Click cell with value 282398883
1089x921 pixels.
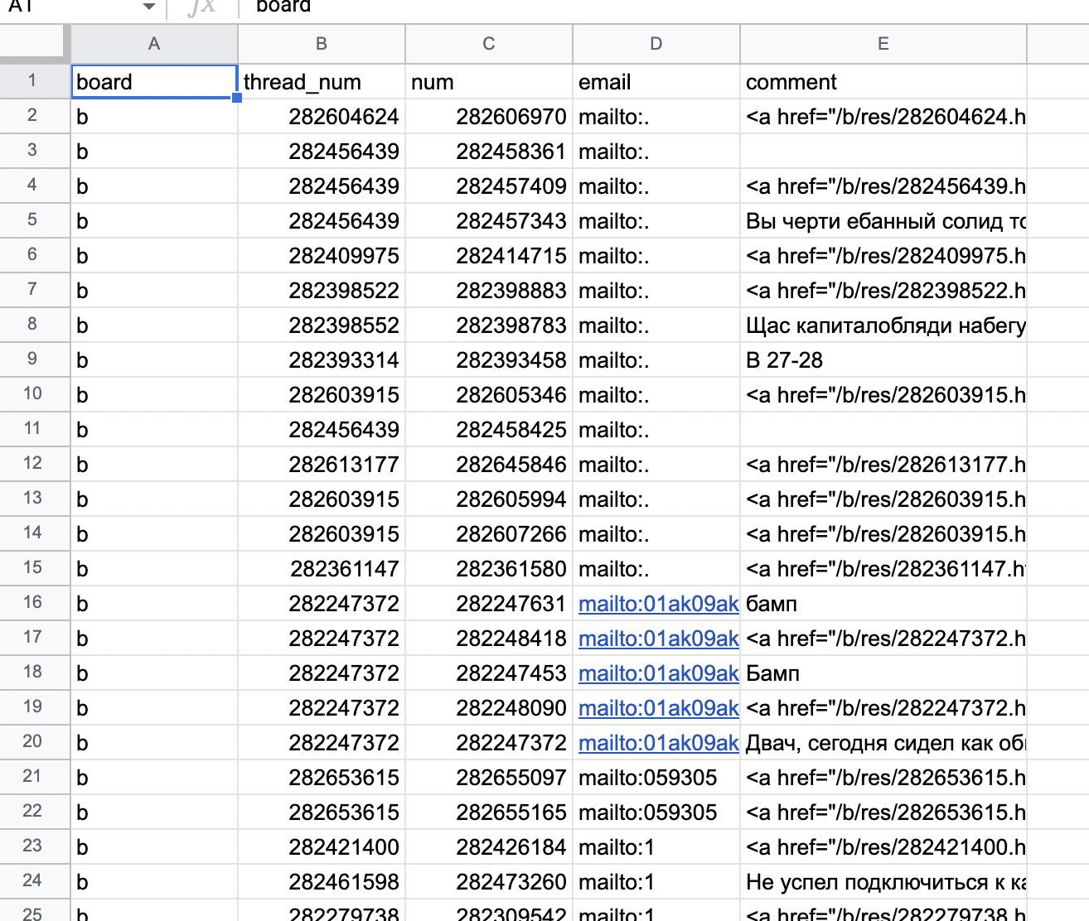coord(489,291)
